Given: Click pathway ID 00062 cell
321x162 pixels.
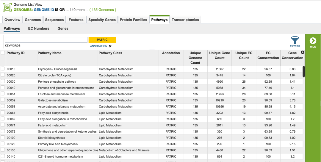Looking at the screenshot, I should coord(11,119).
